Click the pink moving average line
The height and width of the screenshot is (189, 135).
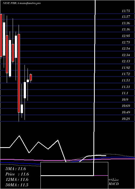click(x=67, y=160)
